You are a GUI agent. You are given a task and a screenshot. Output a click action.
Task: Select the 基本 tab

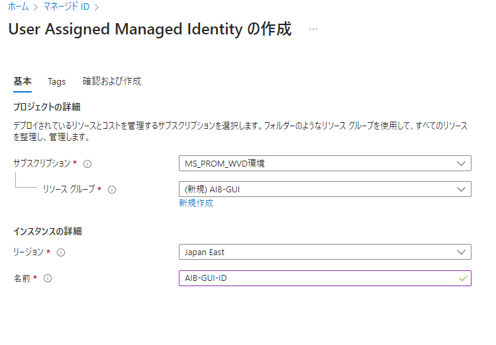(x=23, y=81)
